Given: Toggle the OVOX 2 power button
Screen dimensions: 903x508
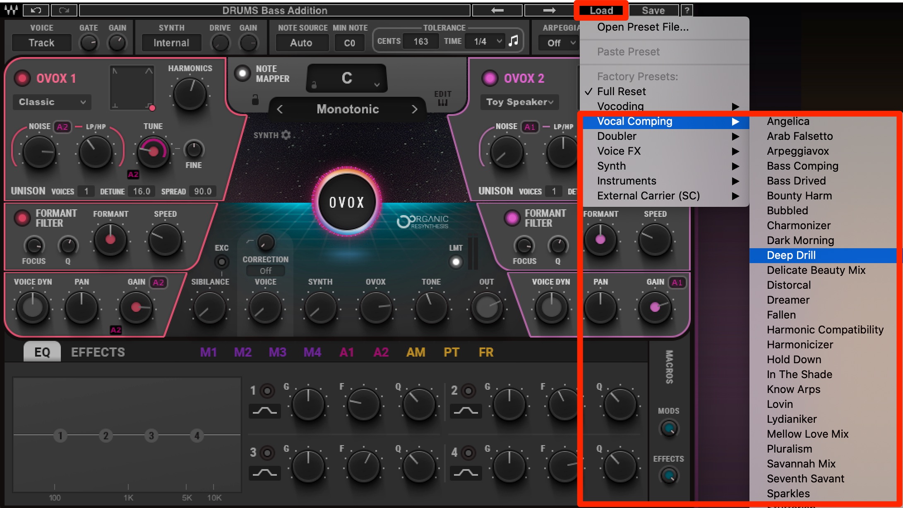Looking at the screenshot, I should (x=490, y=78).
